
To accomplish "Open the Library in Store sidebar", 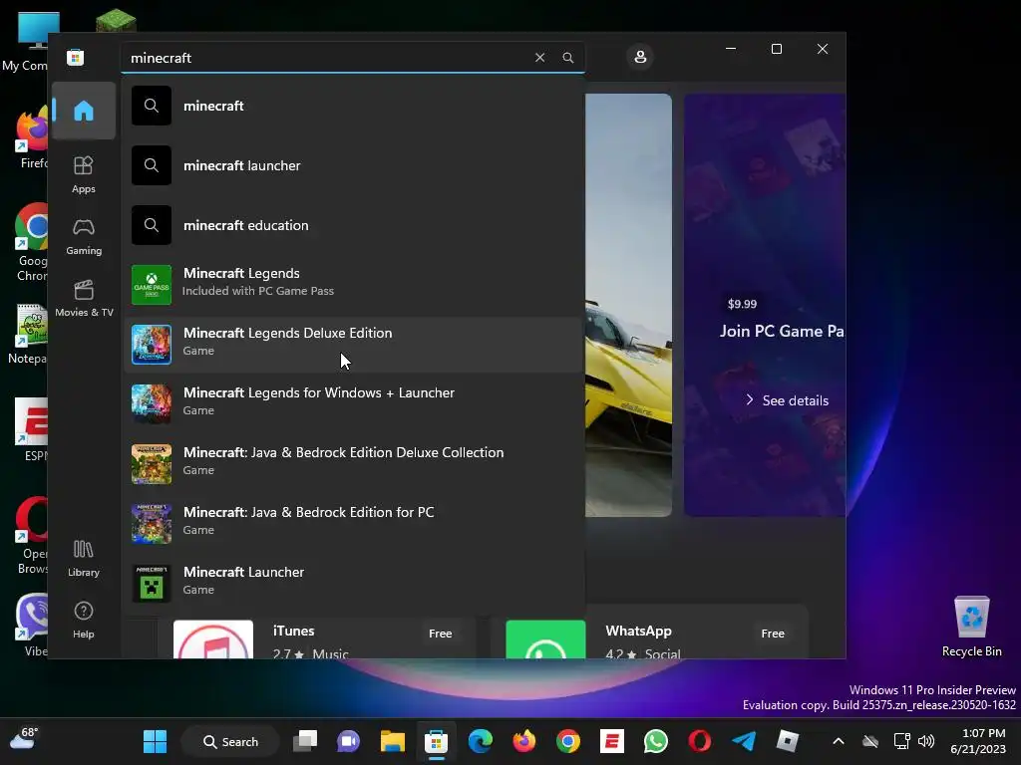I will click(84, 558).
